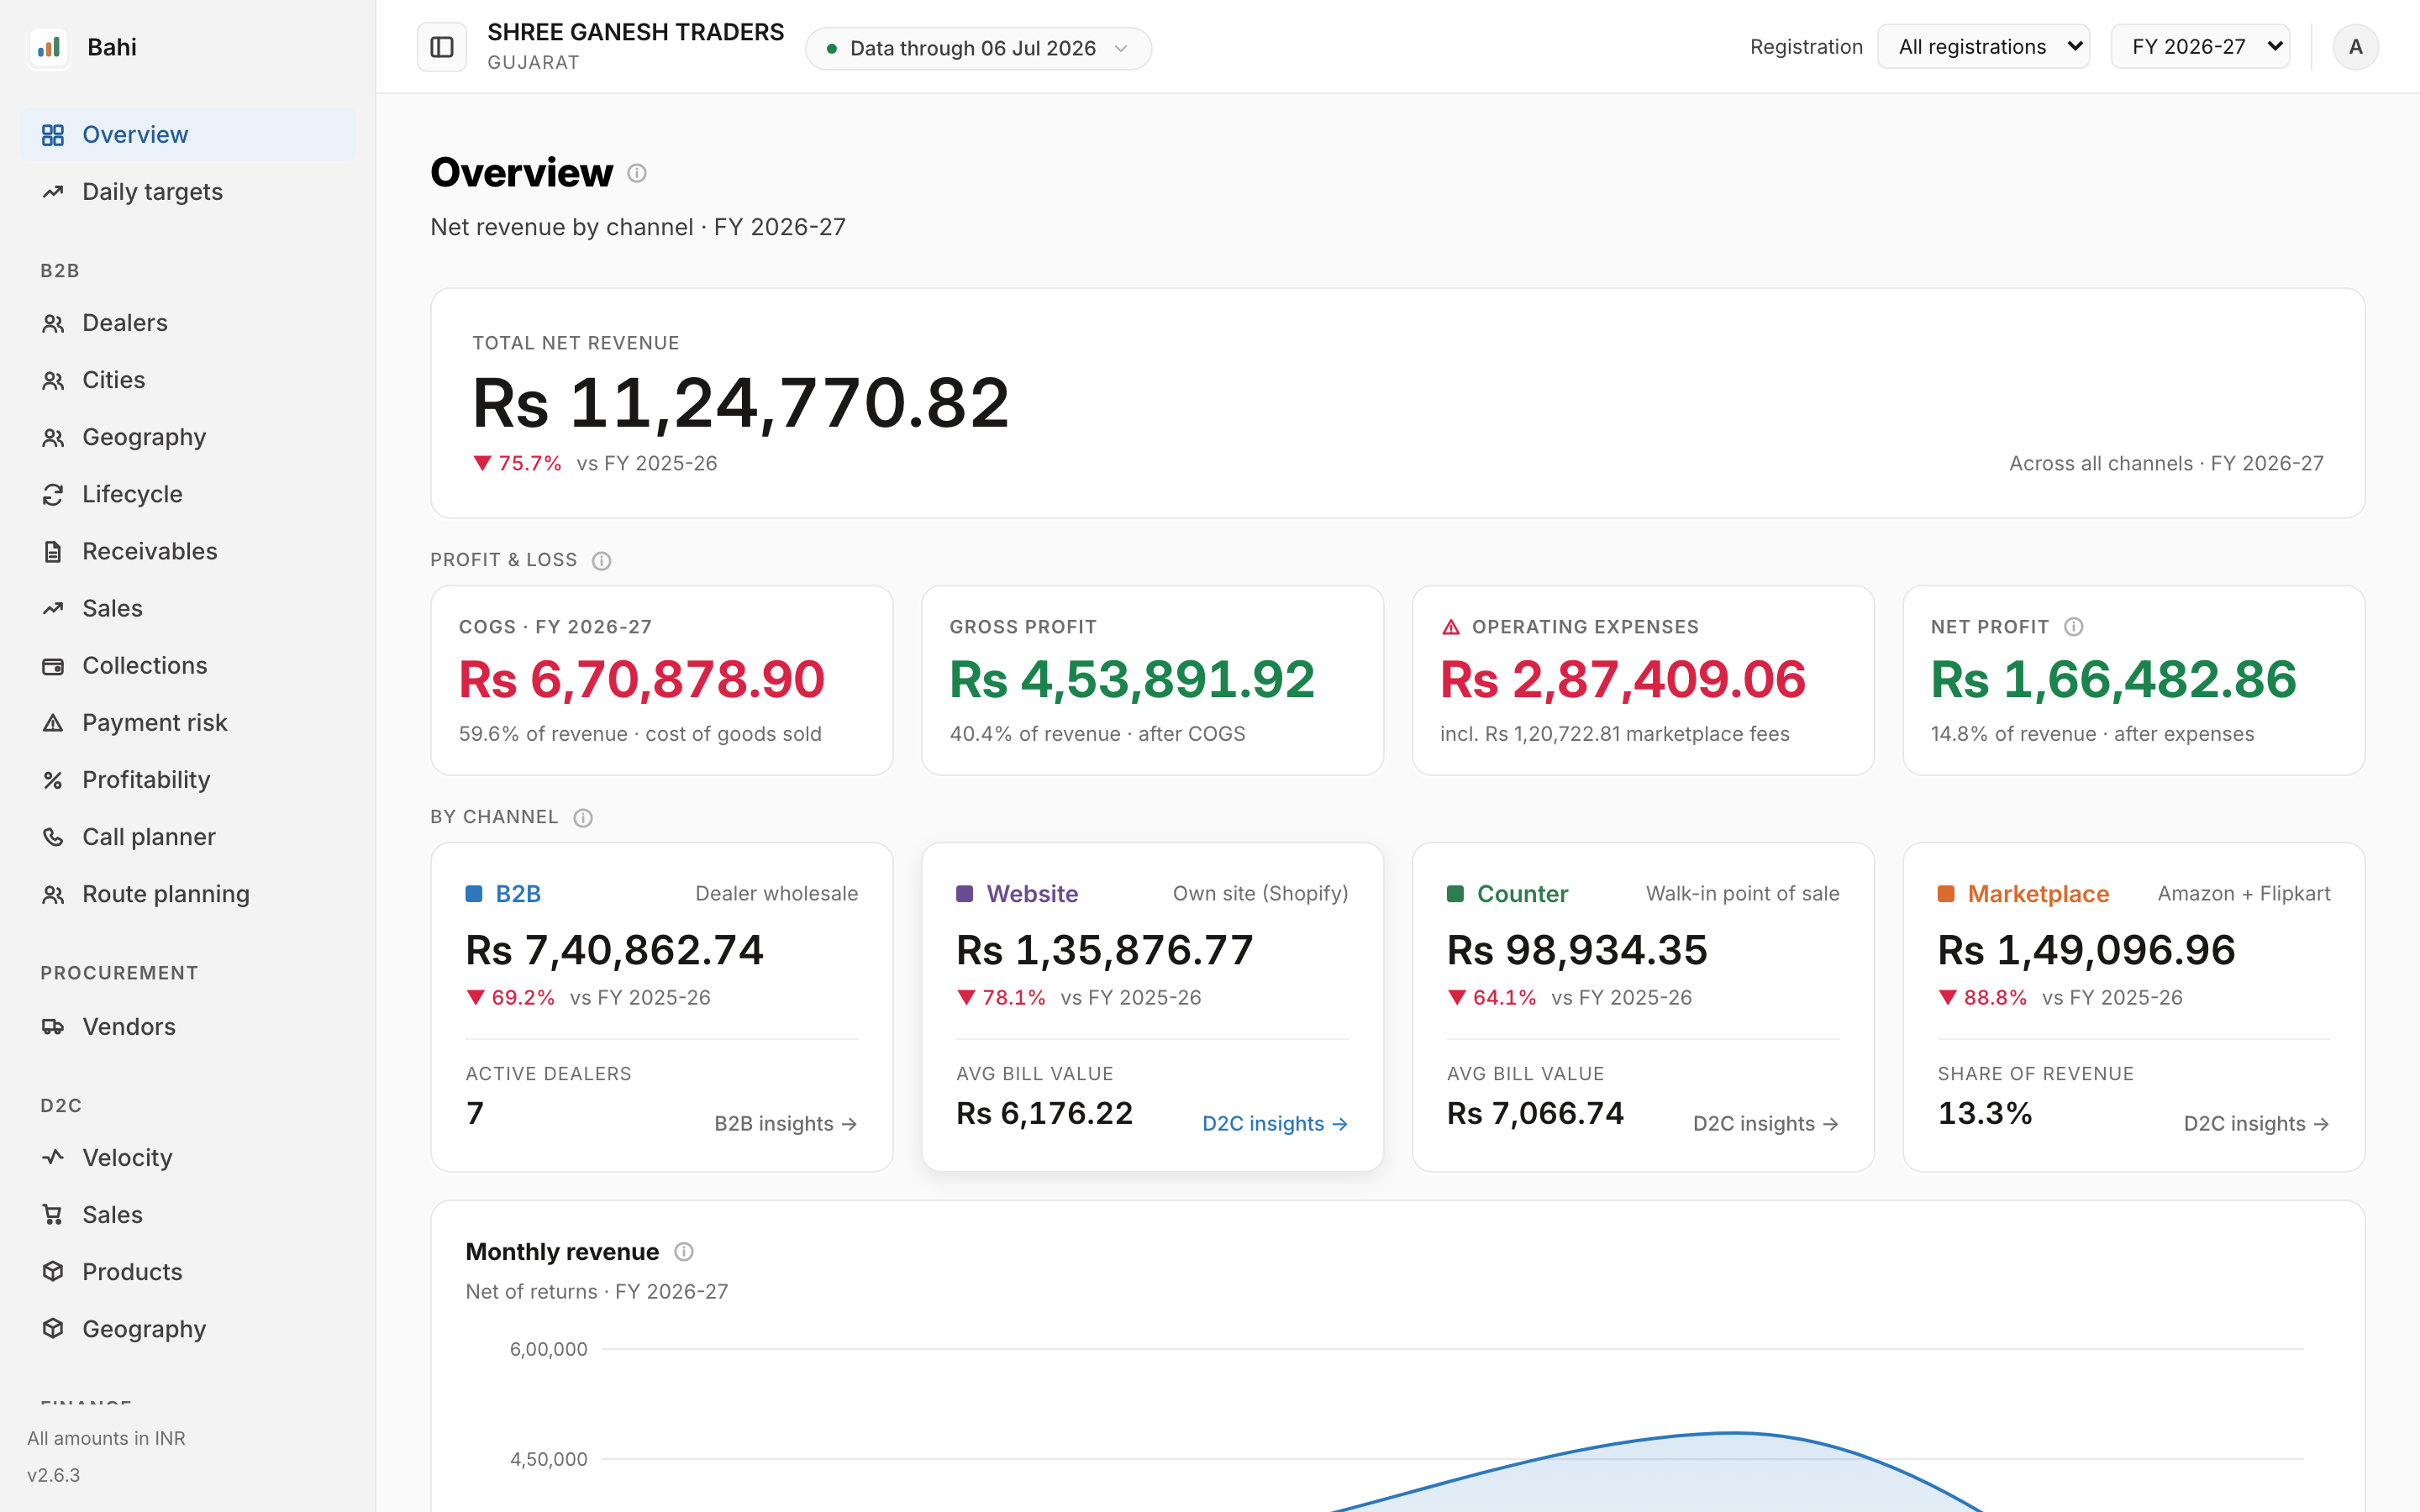
Task: Click the Net Profit info icon
Action: [2074, 627]
